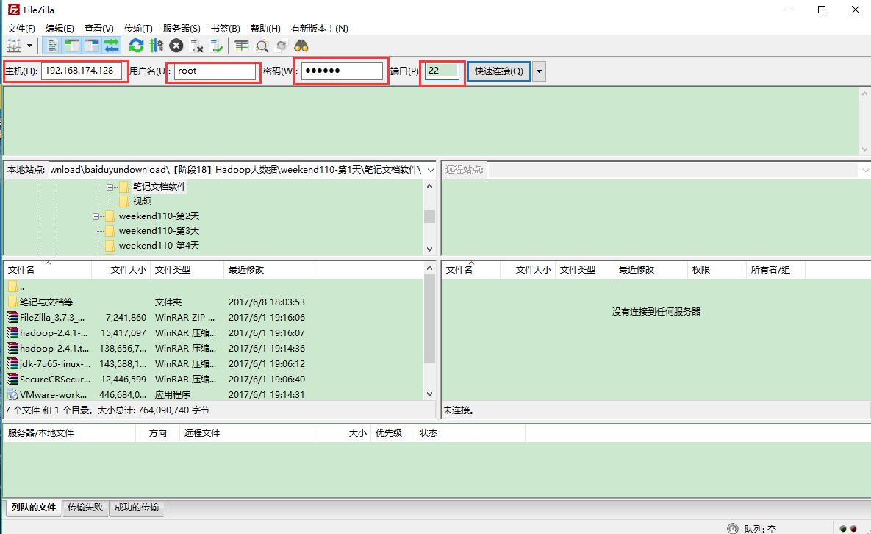
Task: Open the quick connect history dropdown arrow
Action: 539,71
